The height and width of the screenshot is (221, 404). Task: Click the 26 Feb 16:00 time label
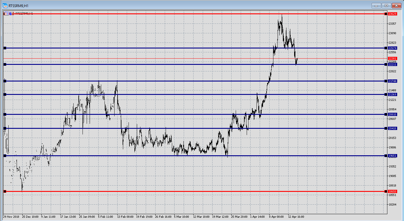(x=163, y=217)
